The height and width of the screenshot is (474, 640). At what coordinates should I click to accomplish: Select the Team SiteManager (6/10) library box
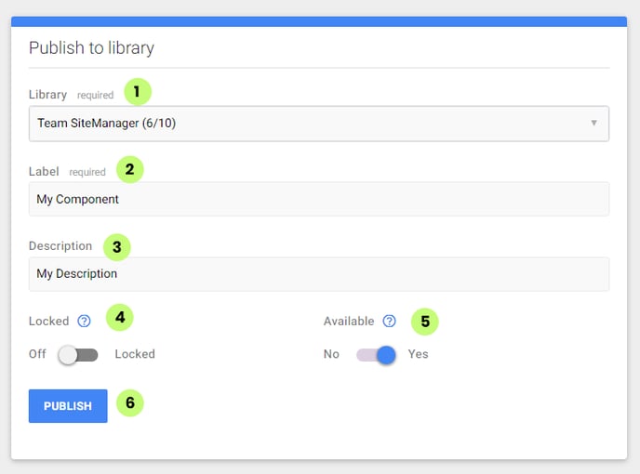pyautogui.click(x=319, y=124)
